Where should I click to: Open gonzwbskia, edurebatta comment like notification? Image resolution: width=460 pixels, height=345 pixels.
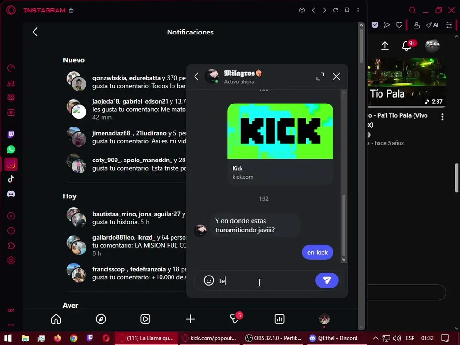(126, 82)
